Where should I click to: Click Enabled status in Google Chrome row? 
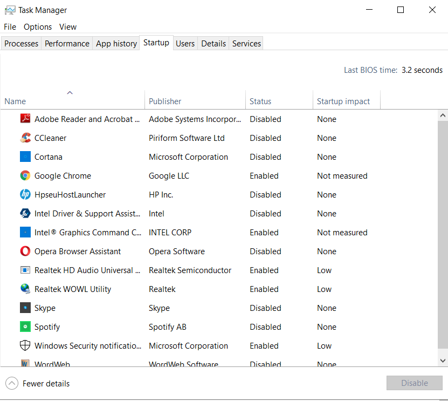coord(264,175)
